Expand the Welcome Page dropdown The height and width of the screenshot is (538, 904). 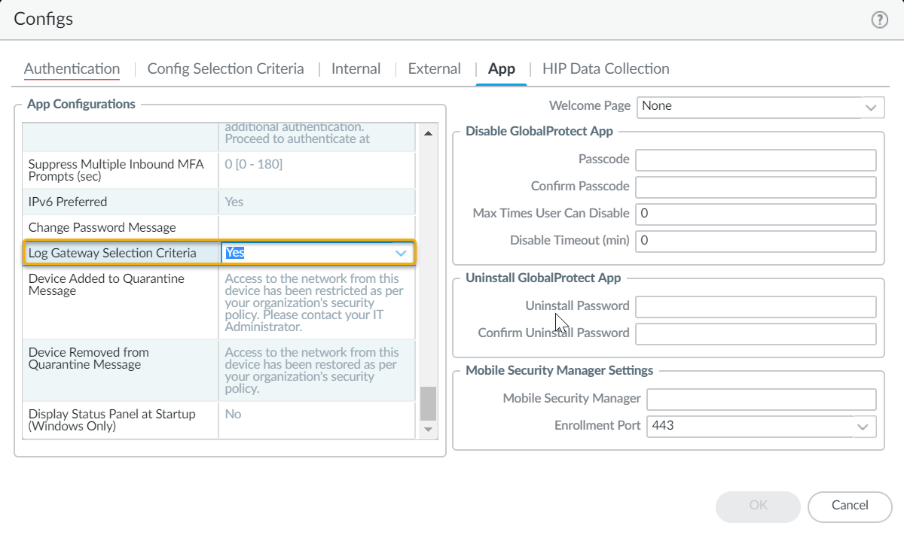coord(871,107)
